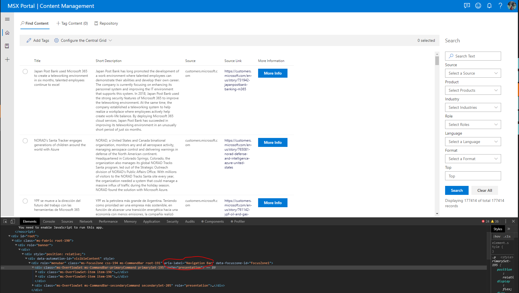Screen dimensions: 519x293
Task: Click the gear icon beside Configure the Central Grid
Action: point(56,40)
